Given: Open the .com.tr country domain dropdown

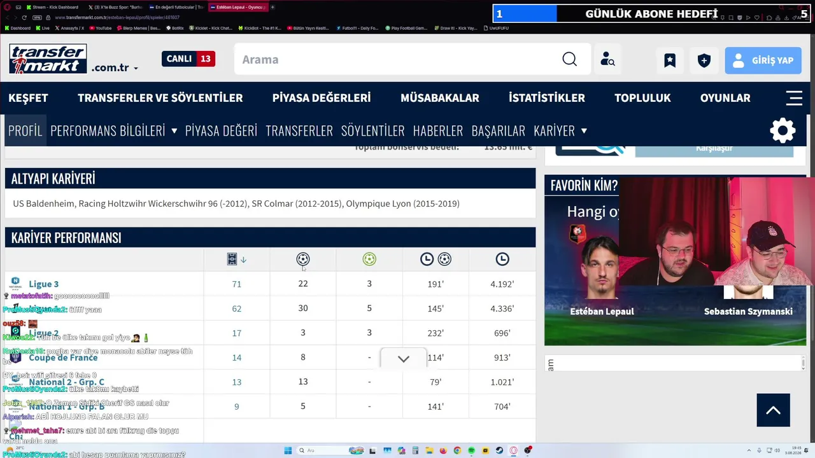Looking at the screenshot, I should 115,67.
